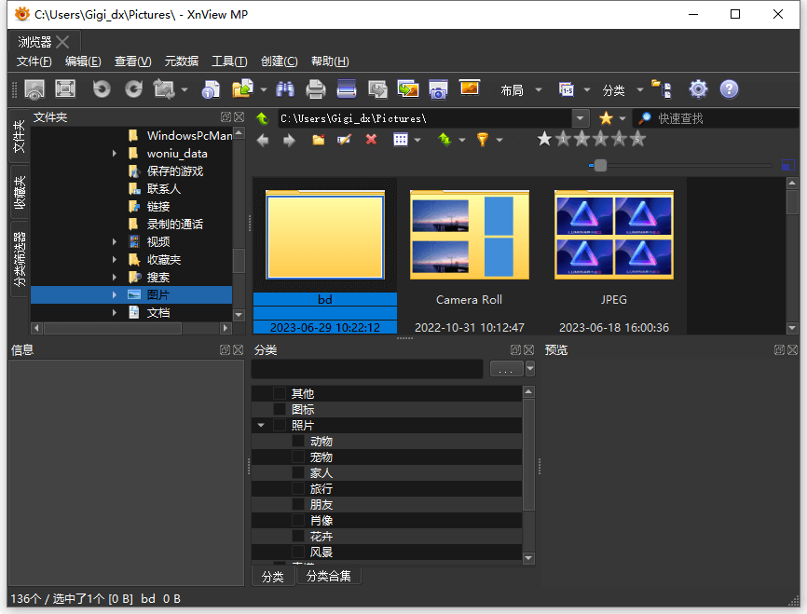
Task: Toggle the 图标 category checkbox
Action: [280, 409]
